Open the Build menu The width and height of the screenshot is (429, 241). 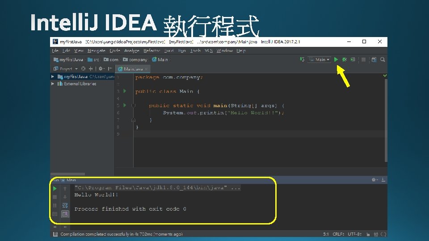169,50
